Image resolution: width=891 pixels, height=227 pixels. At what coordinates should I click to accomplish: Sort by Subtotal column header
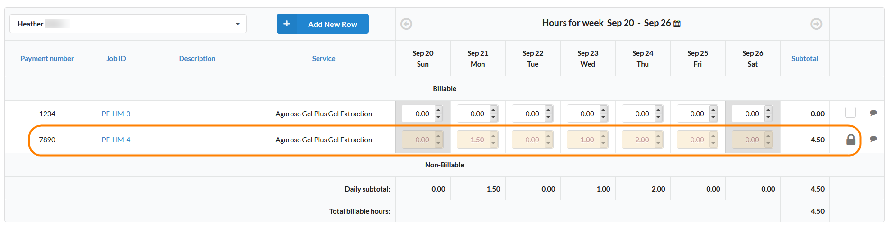tap(804, 59)
